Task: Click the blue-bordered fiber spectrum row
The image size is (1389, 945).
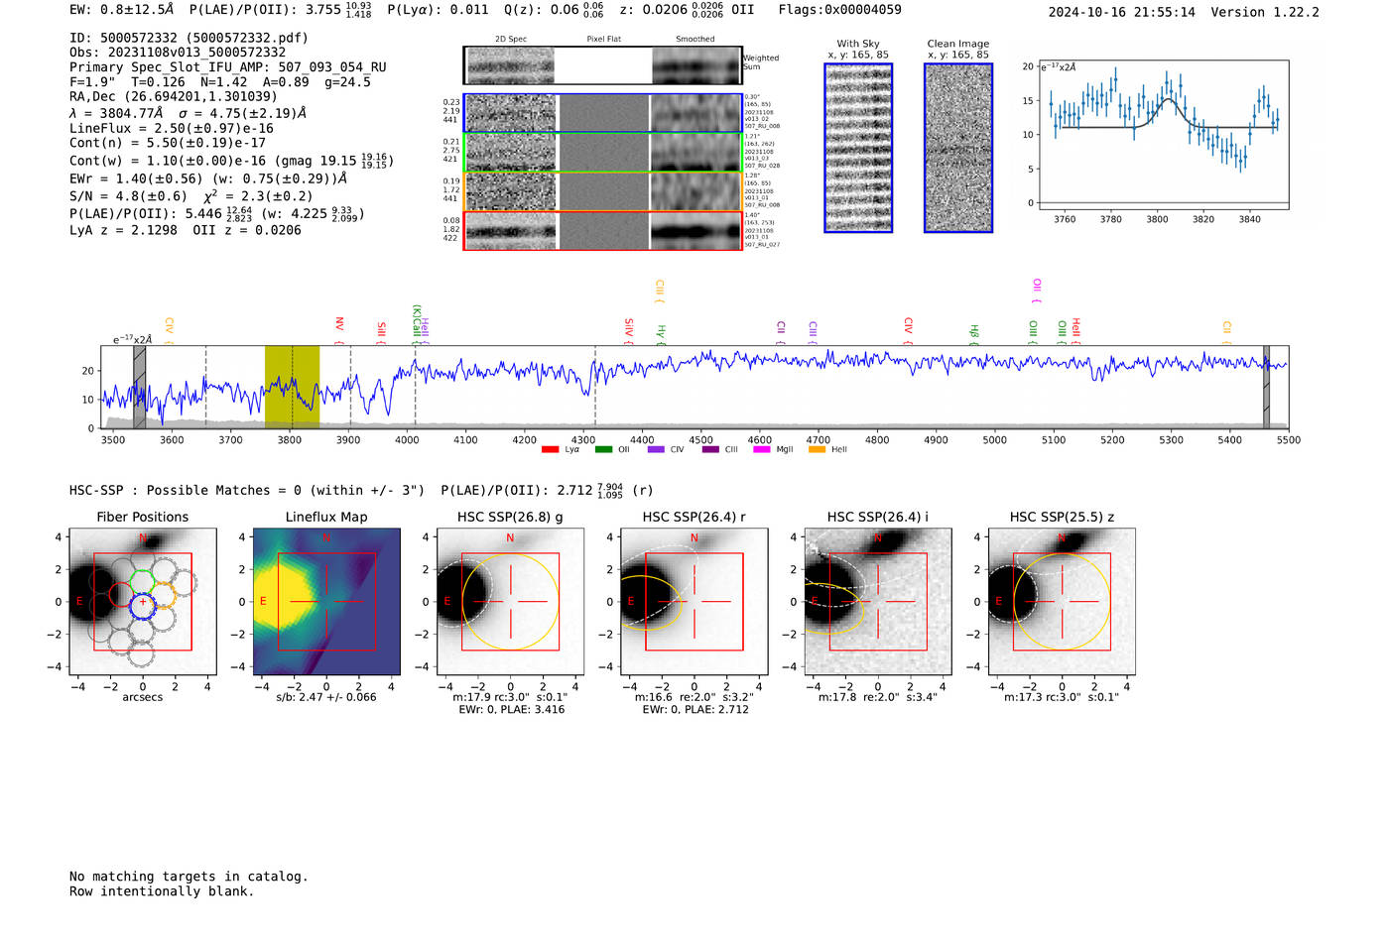Action: [x=602, y=113]
